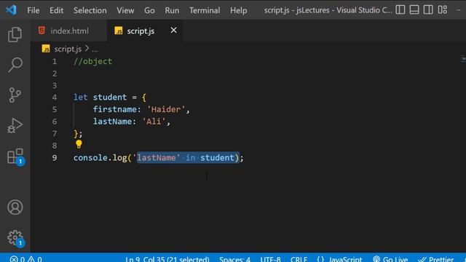Screen dimensions: 466x262
Task: Click 'firstname' property key
Action: (x=115, y=109)
